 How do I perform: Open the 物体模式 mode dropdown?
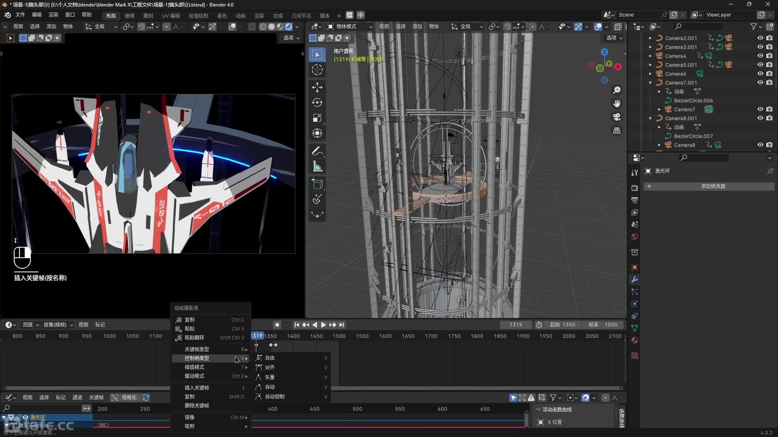[349, 27]
